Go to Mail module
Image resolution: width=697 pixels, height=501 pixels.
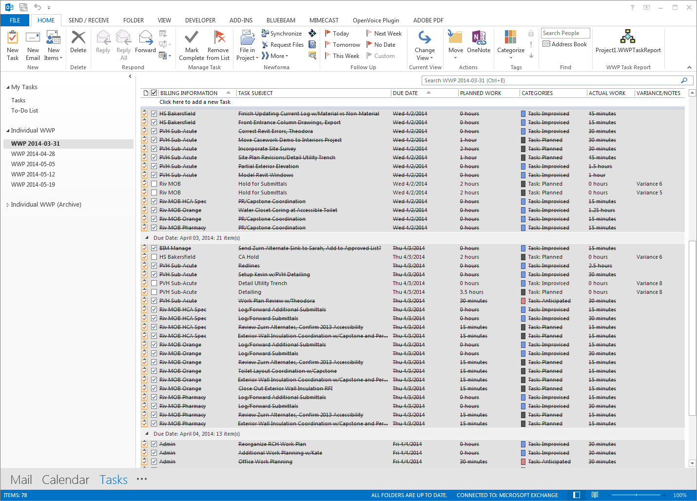(21, 480)
